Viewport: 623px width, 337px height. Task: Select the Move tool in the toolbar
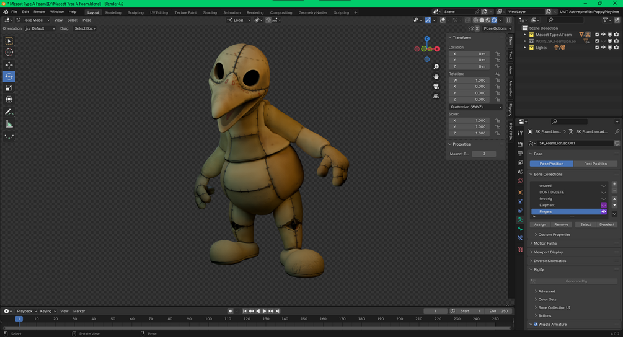point(9,64)
